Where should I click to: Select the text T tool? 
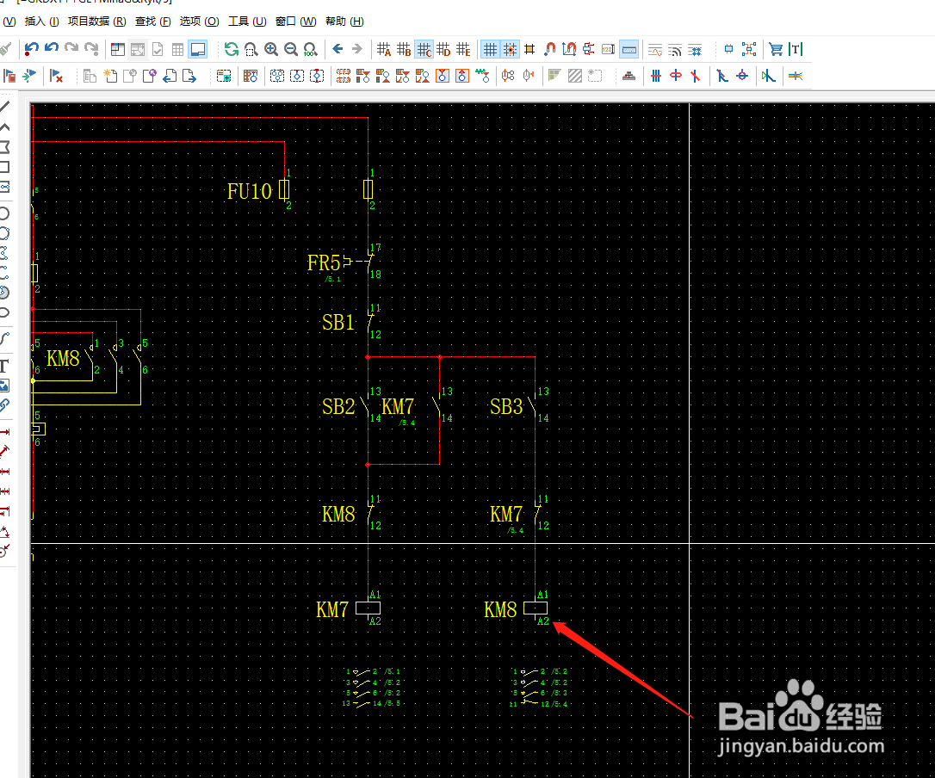pyautogui.click(x=5, y=366)
